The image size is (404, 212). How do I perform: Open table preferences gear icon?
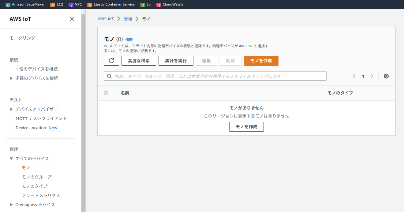click(386, 76)
